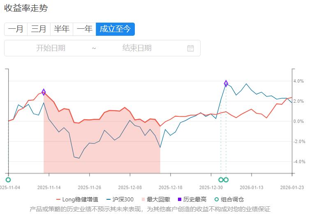This screenshot has width=312, height=217.
Task: Click the teal rebalancing circle at 2025-11-04
Action: point(8,180)
